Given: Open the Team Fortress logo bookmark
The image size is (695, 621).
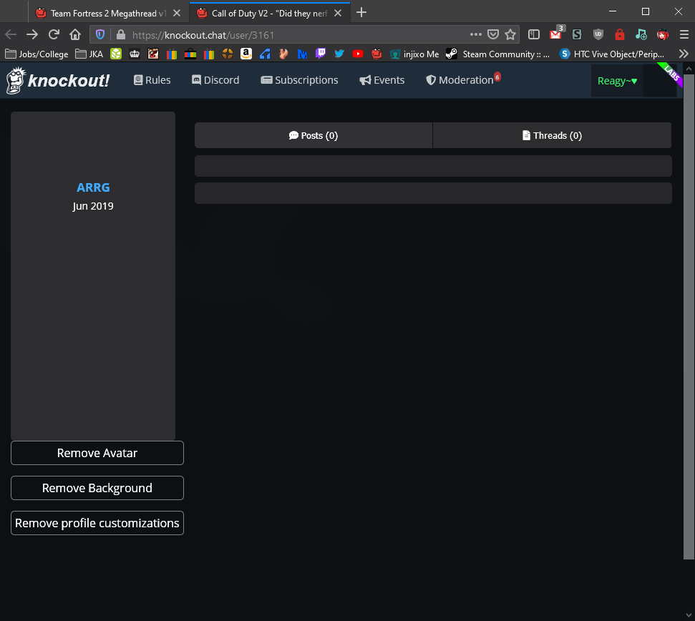Looking at the screenshot, I should 228,54.
